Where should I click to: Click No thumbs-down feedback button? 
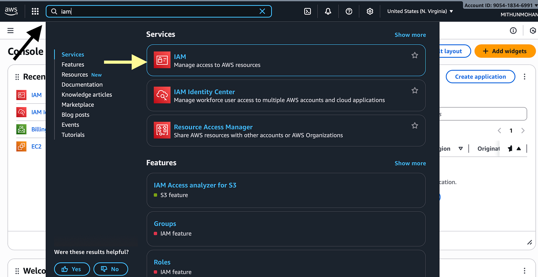coord(111,269)
